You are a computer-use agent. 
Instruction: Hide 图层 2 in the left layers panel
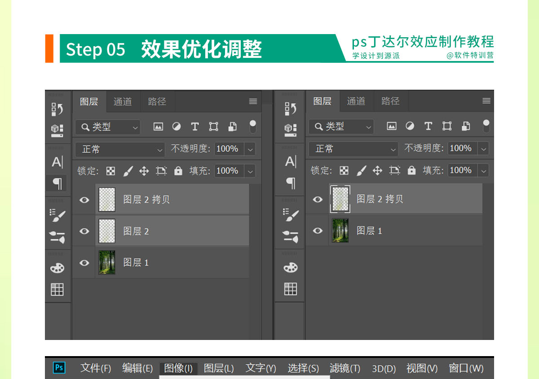(x=84, y=231)
